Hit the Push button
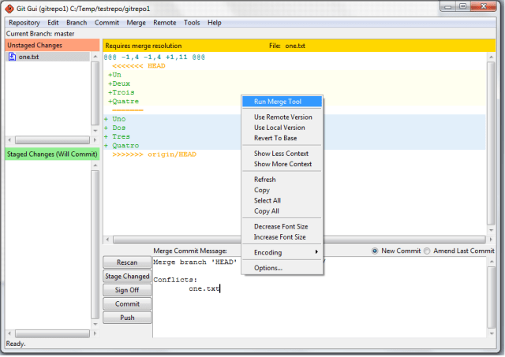 [x=127, y=318]
